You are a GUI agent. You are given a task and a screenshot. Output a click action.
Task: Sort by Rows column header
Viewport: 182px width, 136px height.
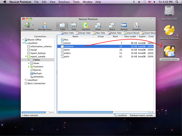[115, 37]
